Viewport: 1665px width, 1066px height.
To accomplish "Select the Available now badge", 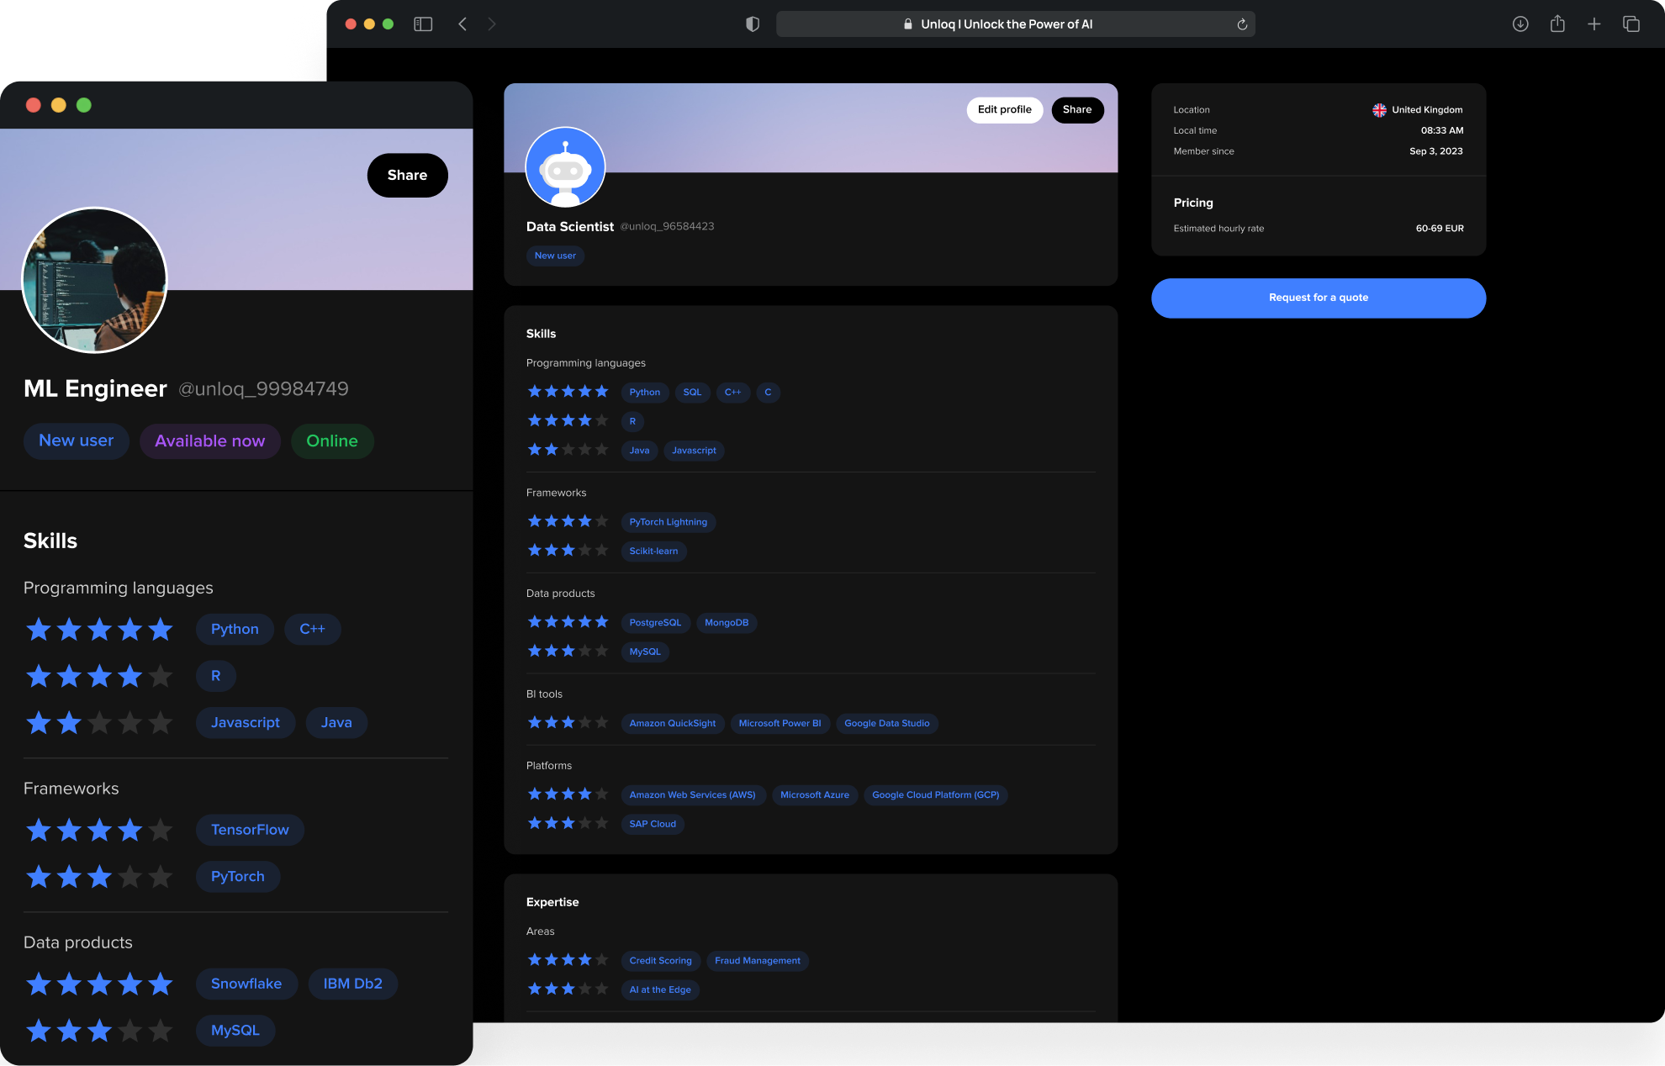I will coord(209,441).
